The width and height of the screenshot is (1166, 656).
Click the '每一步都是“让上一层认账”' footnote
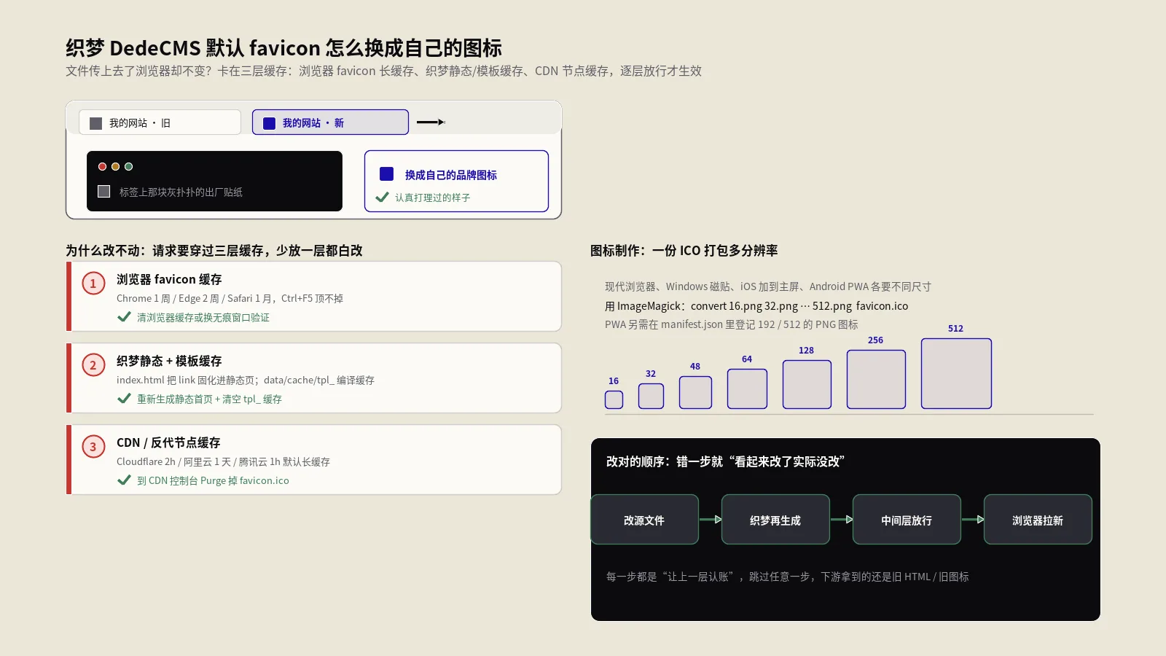pyautogui.click(x=788, y=577)
